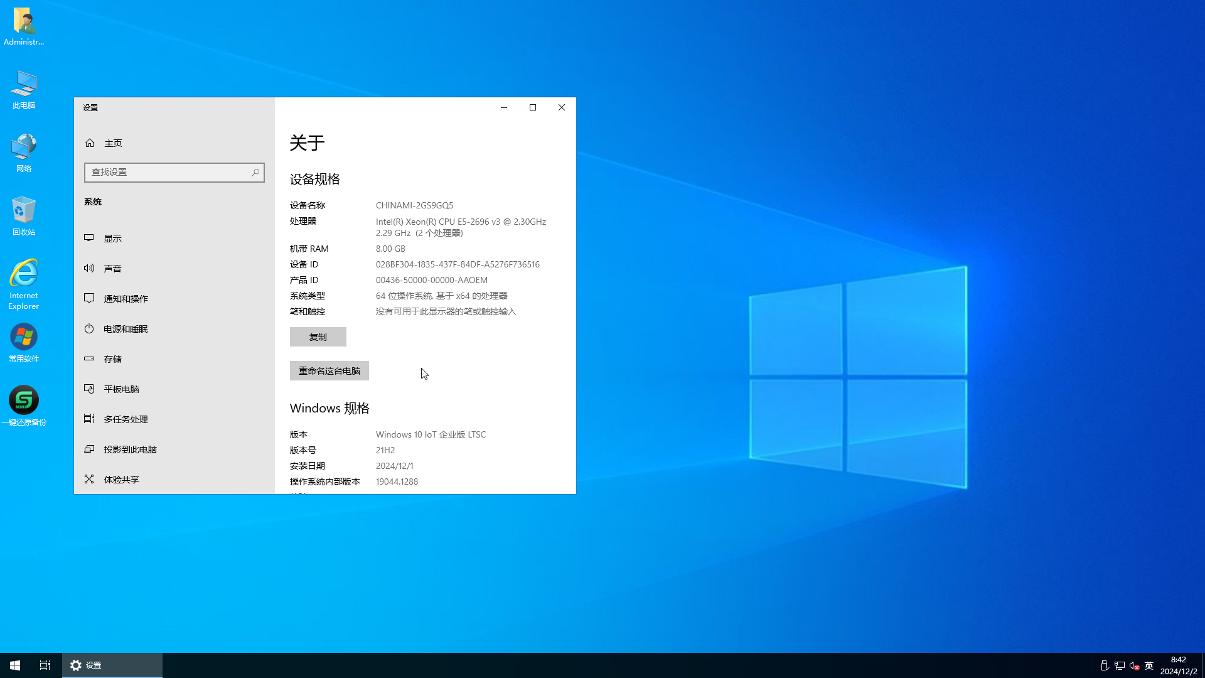Open the 多任务处理 settings page
This screenshot has width=1205, height=678.
point(174,419)
